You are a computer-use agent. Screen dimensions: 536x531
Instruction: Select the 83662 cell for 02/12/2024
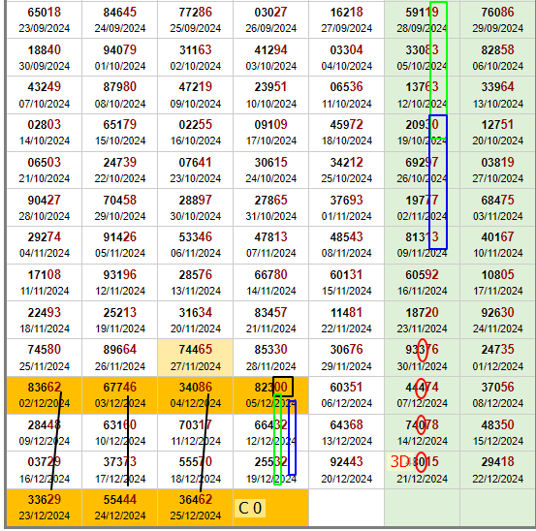[x=44, y=395]
